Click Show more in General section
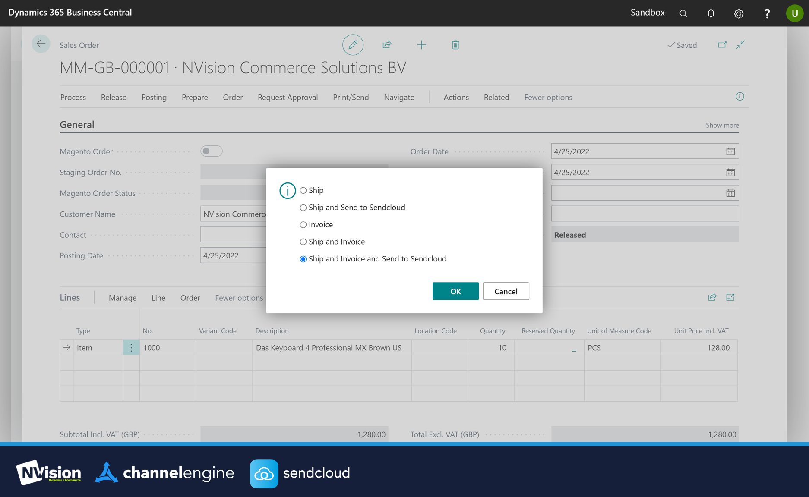This screenshot has width=809, height=497. click(x=722, y=125)
